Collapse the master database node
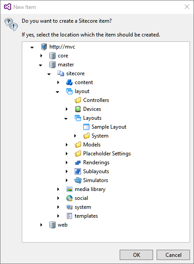Image resolution: width=194 pixels, height=264 pixels. 40,65
